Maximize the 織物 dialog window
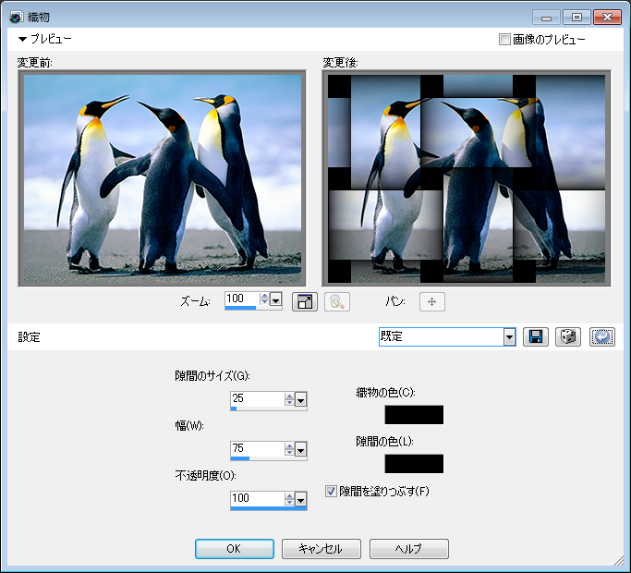 point(576,18)
